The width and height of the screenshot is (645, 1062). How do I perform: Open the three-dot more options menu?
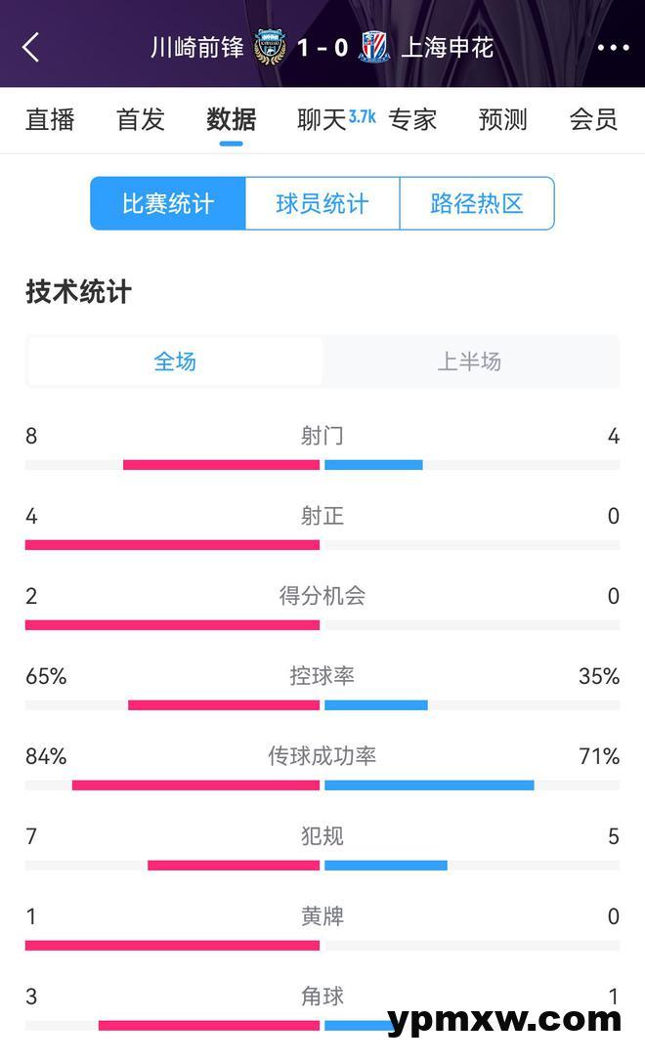[x=613, y=47]
